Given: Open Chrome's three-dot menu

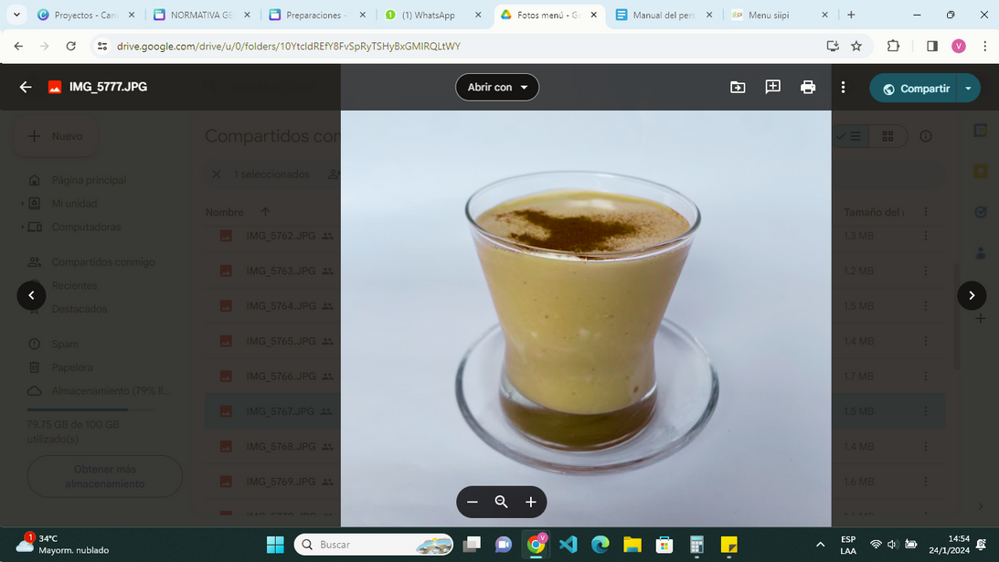Looking at the screenshot, I should pos(985,46).
